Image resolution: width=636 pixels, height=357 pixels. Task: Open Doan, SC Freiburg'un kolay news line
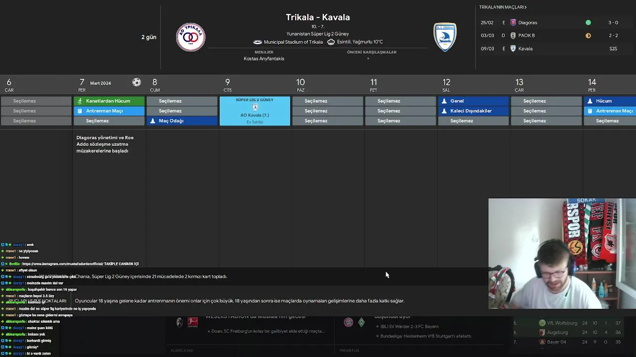(268, 331)
